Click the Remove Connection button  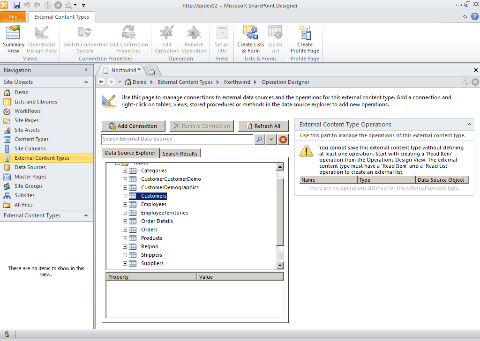(202, 126)
